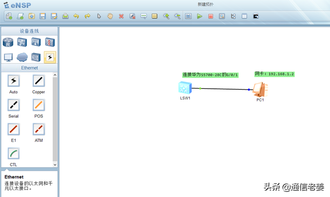This screenshot has height=197, width=330.
Task: Click the Redo arrow icon
Action: coord(87,16)
